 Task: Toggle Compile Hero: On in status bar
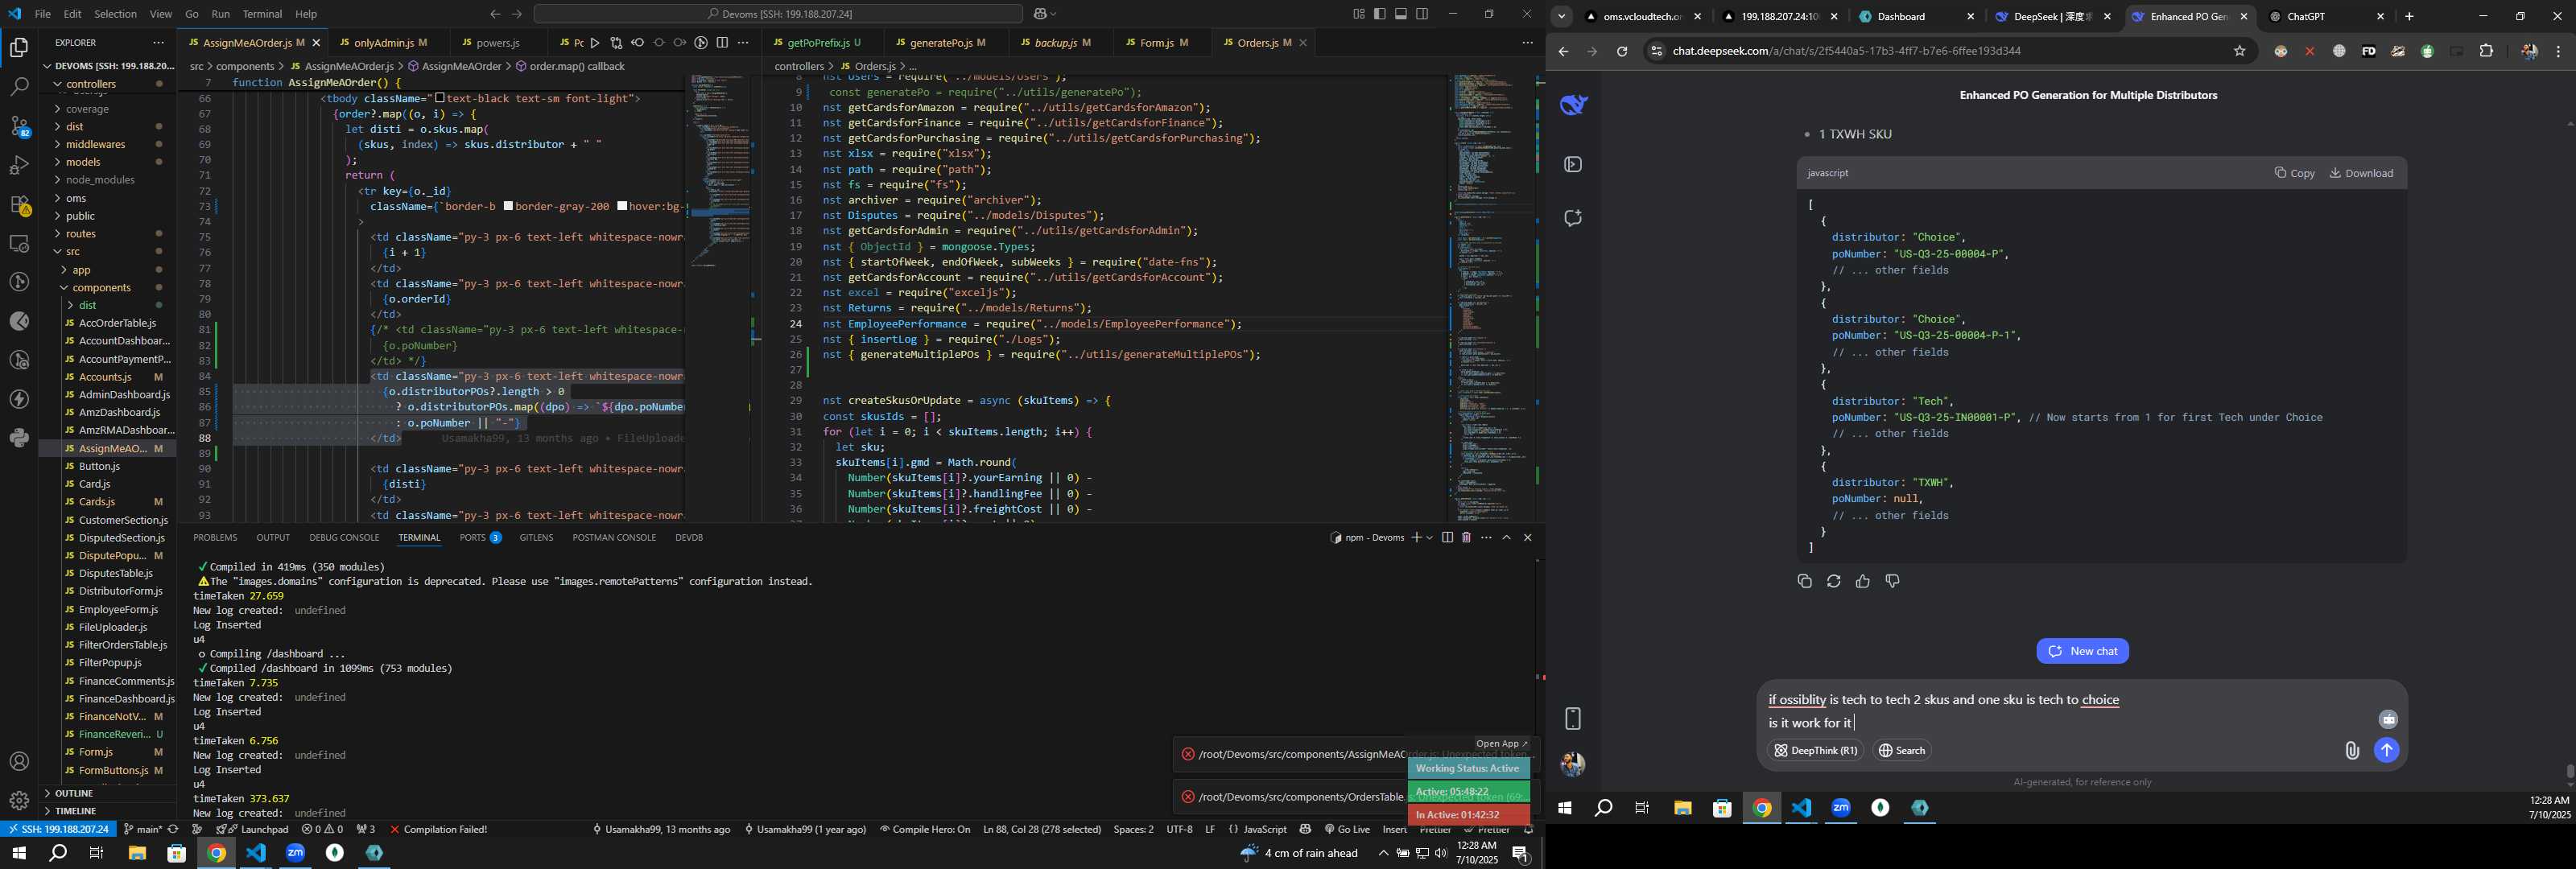(x=925, y=829)
